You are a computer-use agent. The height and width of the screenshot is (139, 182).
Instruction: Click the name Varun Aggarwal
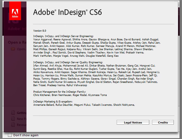(x=43, y=40)
